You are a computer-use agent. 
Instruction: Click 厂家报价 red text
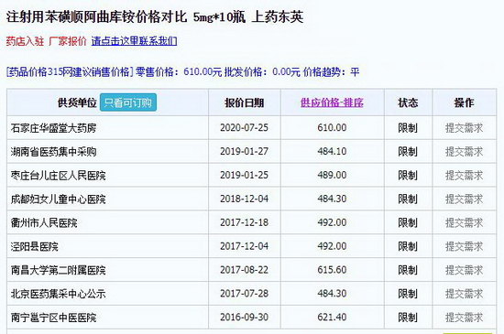68,41
